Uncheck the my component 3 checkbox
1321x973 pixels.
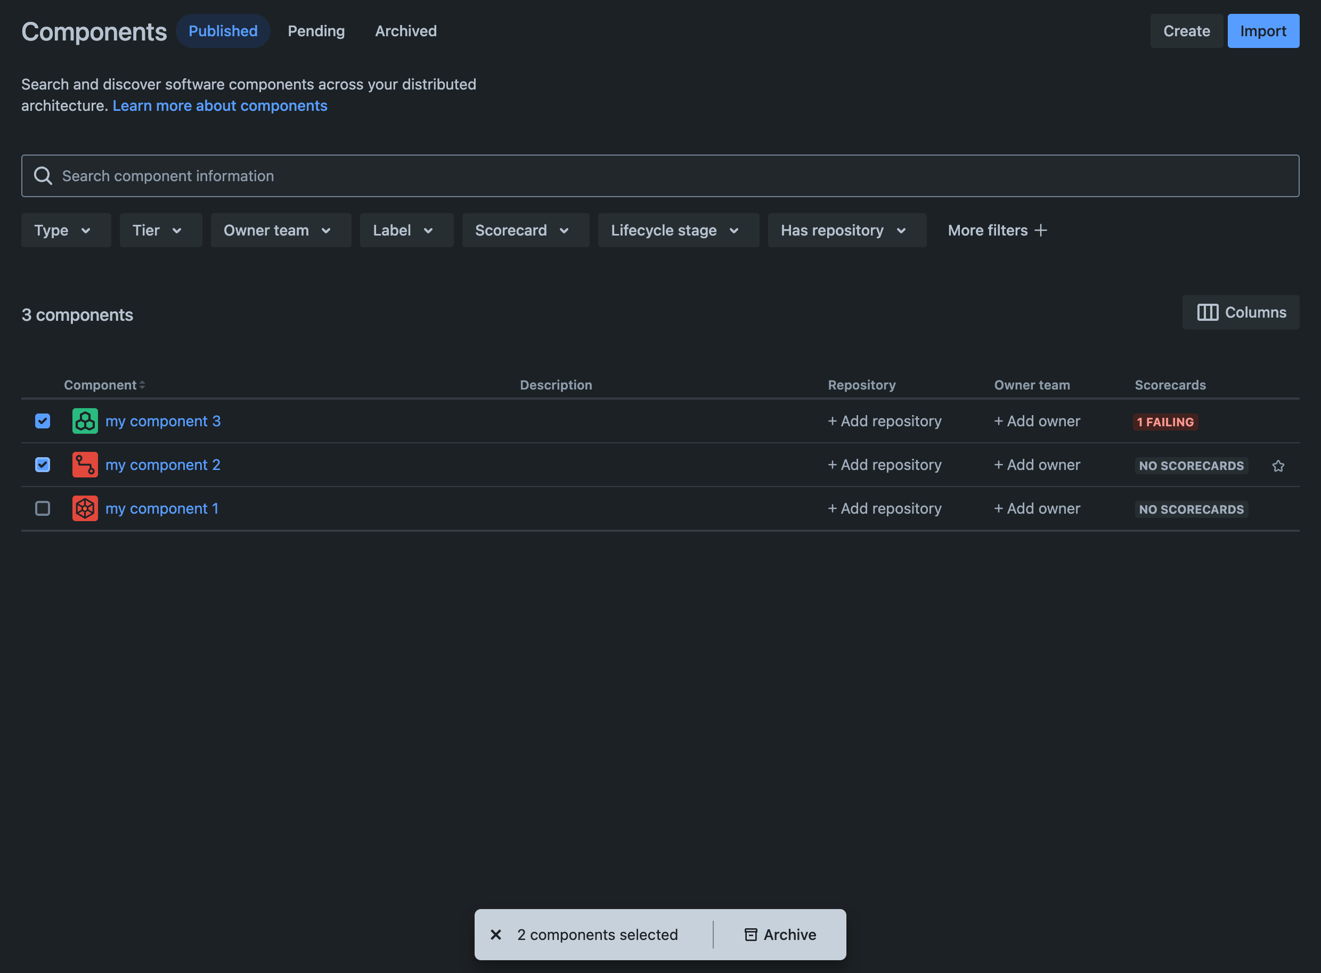[43, 421]
